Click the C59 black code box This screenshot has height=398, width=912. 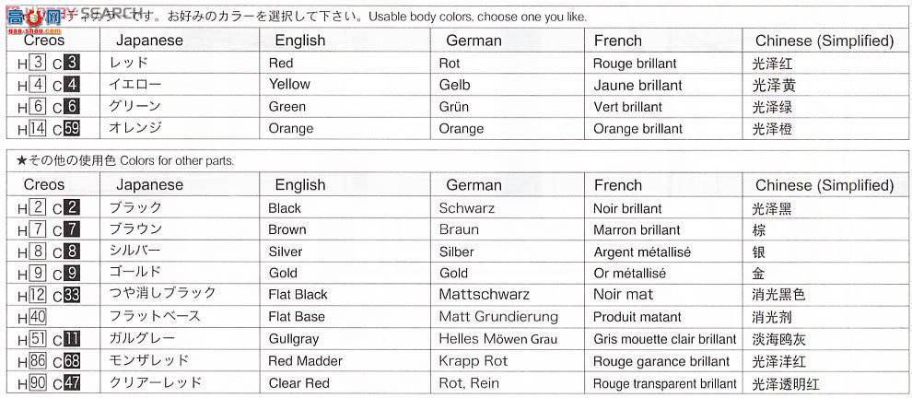(70, 128)
